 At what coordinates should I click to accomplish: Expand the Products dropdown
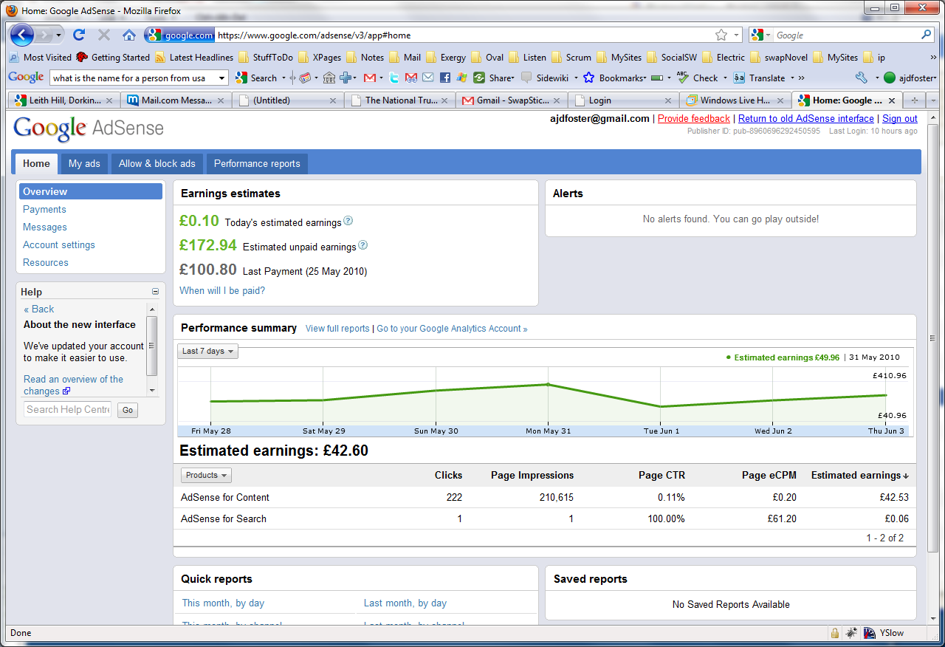(206, 476)
